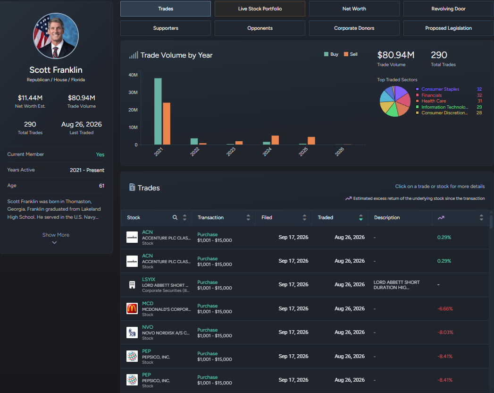Click the search icon in Stock column
The height and width of the screenshot is (393, 494).
(x=175, y=217)
